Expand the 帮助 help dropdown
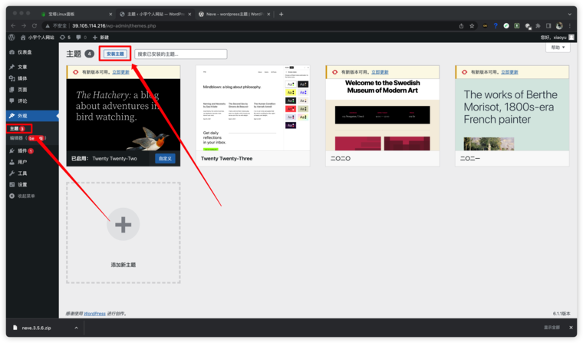Image resolution: width=583 pixels, height=343 pixels. click(558, 48)
